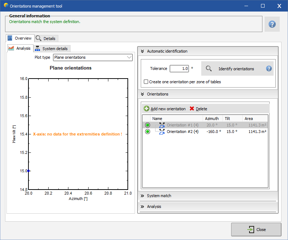Click the blue data point on the plot
Image resolution: width=288 pixels, height=240 pixels.
coord(28,171)
